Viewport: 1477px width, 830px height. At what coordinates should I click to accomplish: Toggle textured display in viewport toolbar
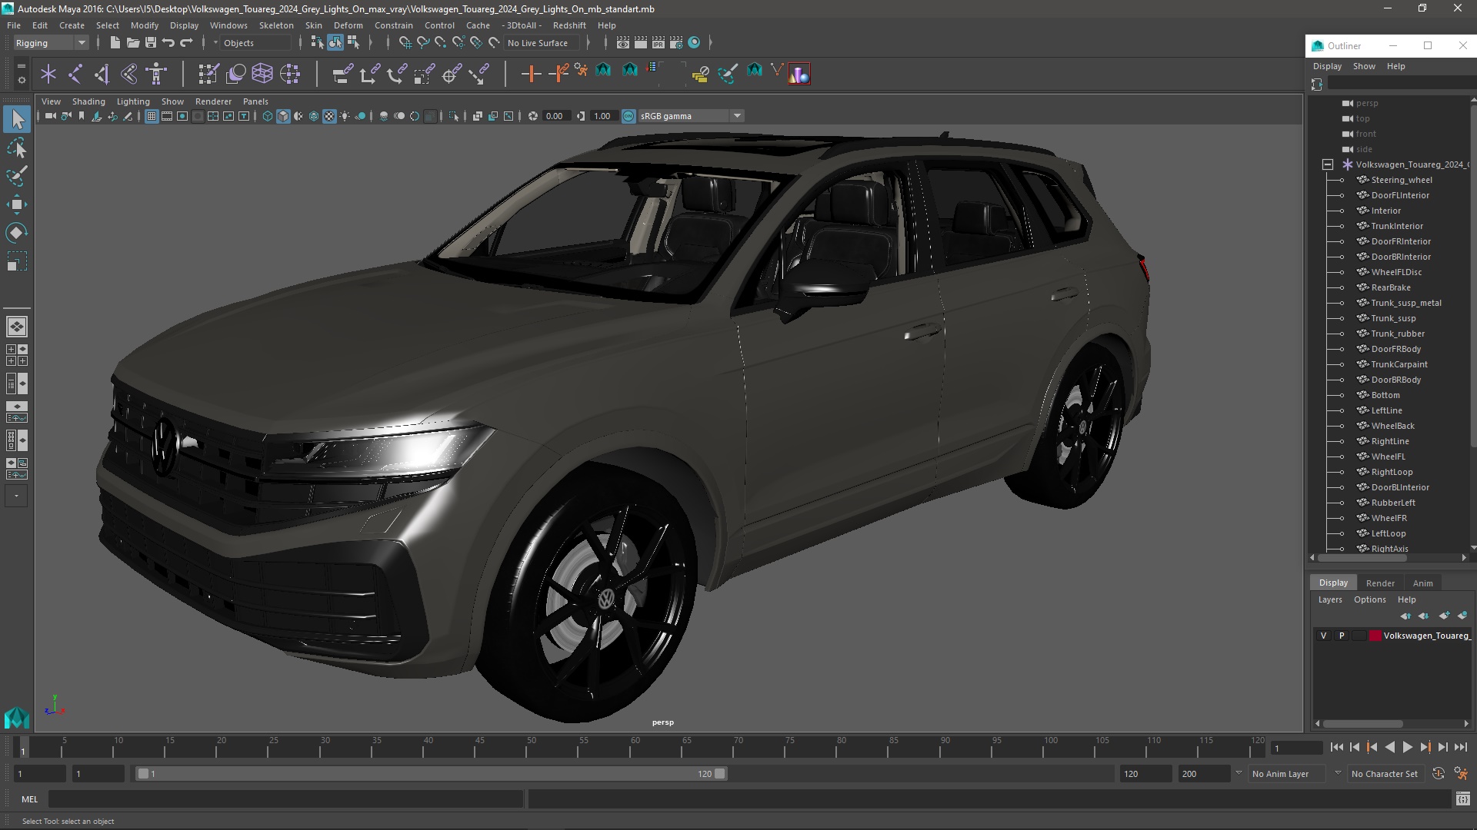[x=329, y=116]
